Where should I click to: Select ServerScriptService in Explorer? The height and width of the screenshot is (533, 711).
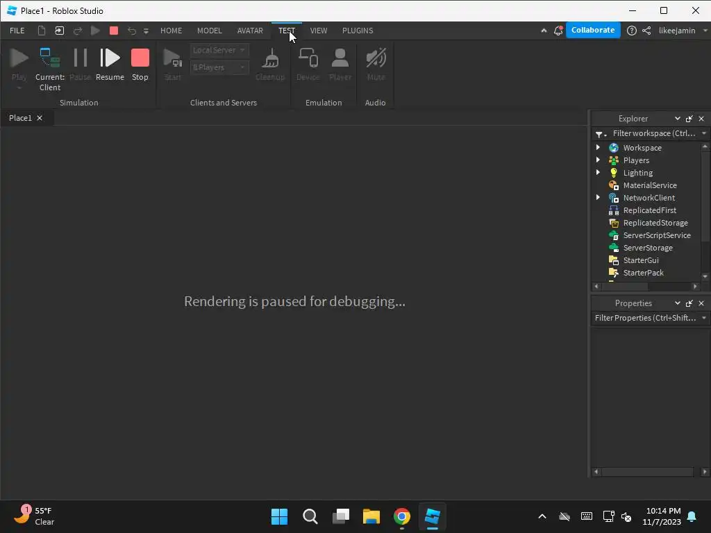657,235
